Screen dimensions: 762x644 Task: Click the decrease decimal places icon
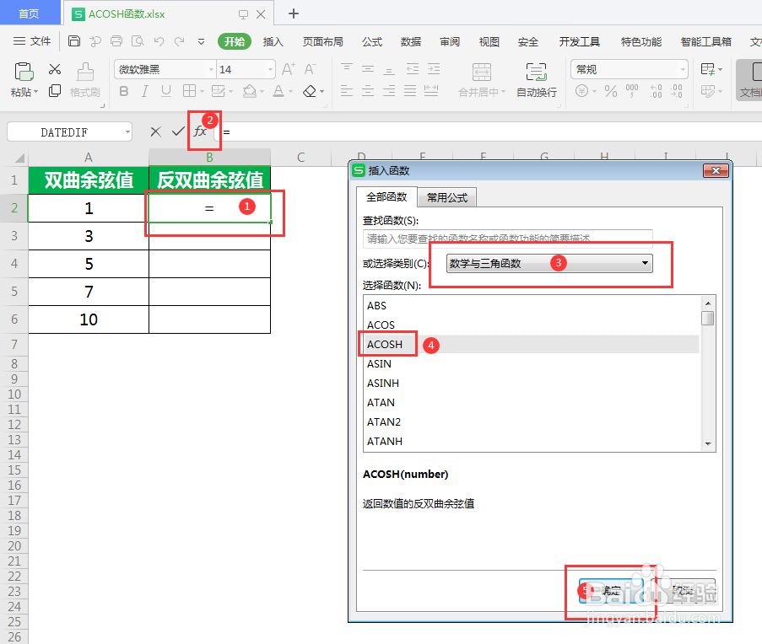[x=677, y=91]
